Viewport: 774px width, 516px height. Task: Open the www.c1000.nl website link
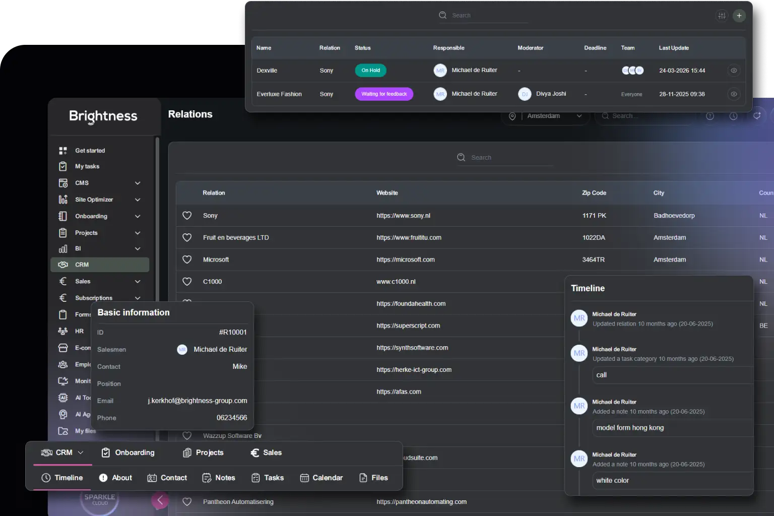coord(396,282)
